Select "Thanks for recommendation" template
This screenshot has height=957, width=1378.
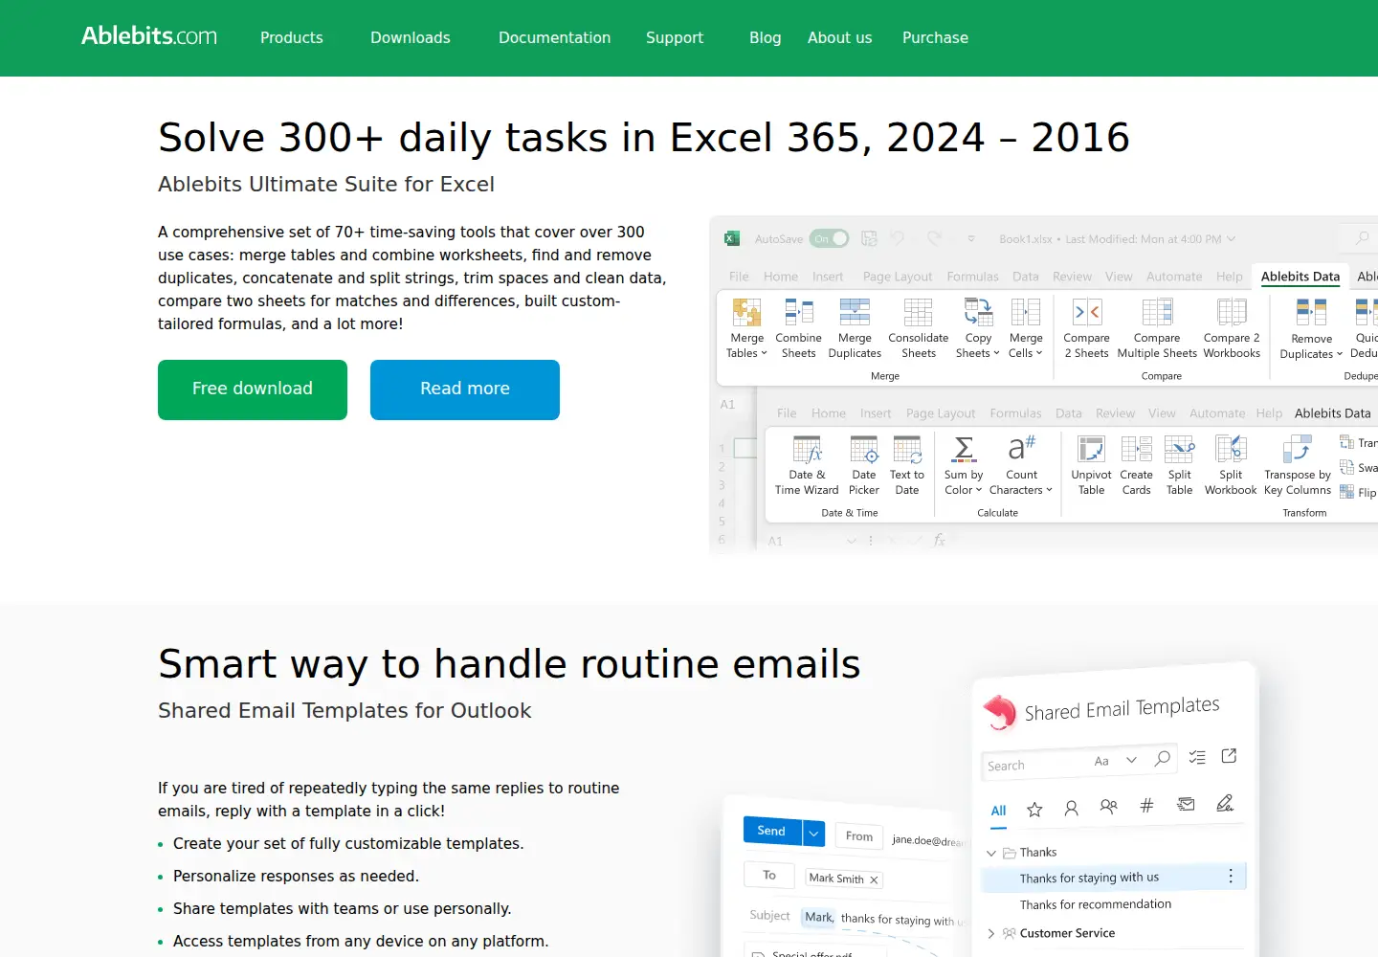1096,904
